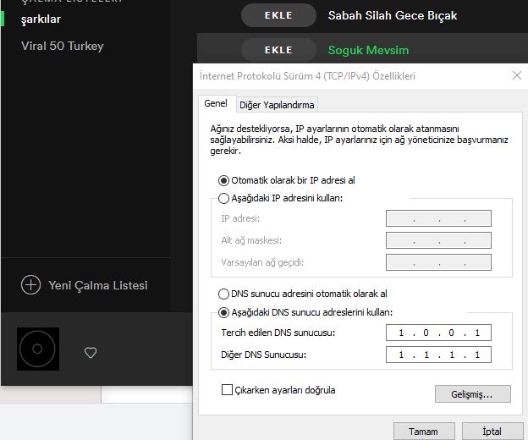Click EKLE next to Soguk Mevsim
Image resolution: width=528 pixels, height=440 pixels.
click(x=278, y=50)
